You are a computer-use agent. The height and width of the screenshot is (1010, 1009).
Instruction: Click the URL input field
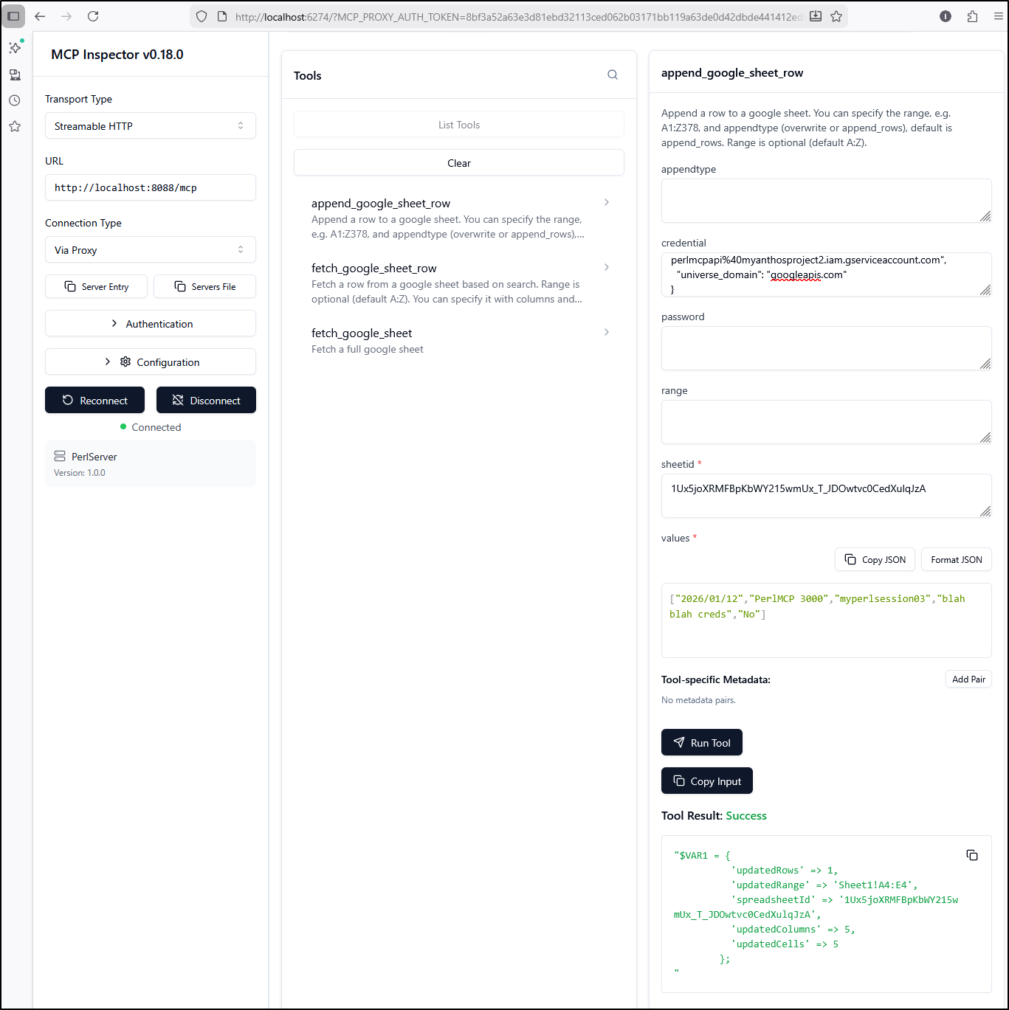pyautogui.click(x=150, y=188)
